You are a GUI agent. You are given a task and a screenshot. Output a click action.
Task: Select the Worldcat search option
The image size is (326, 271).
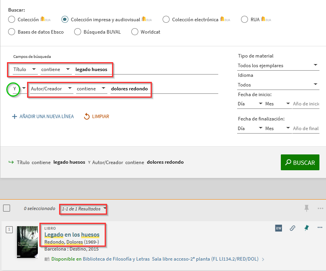pyautogui.click(x=135, y=32)
